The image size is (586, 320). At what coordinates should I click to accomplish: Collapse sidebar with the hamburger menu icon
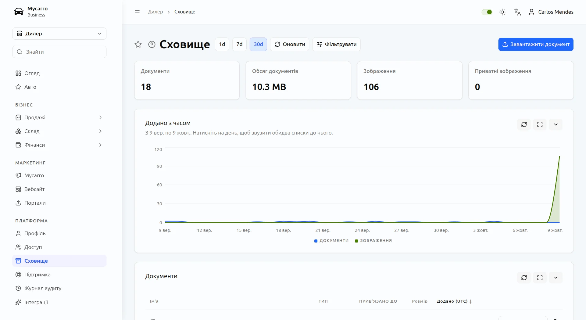pyautogui.click(x=137, y=12)
